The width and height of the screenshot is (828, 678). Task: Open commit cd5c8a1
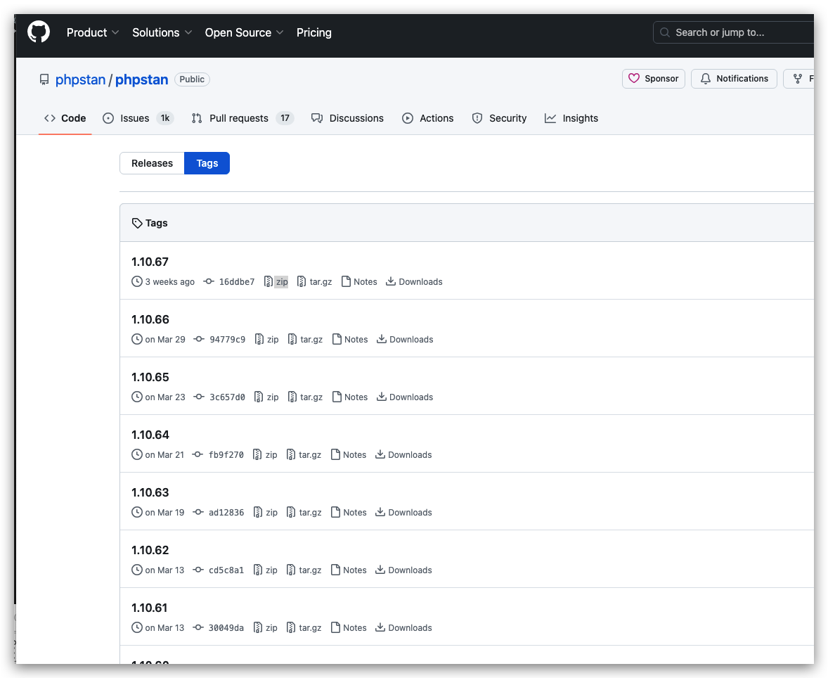(x=219, y=570)
